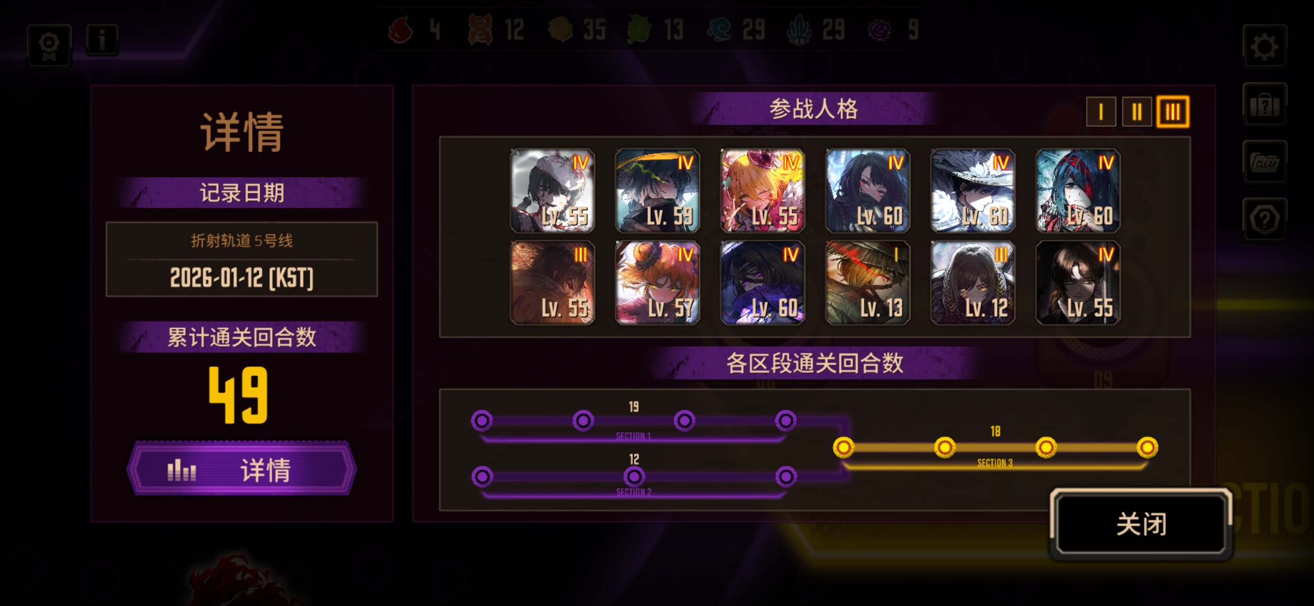Image resolution: width=1314 pixels, height=606 pixels.
Task: Switch to team tab II
Action: [x=1137, y=112]
